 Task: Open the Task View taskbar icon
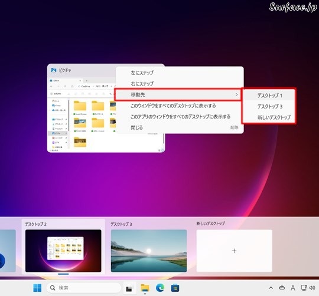click(x=129, y=288)
